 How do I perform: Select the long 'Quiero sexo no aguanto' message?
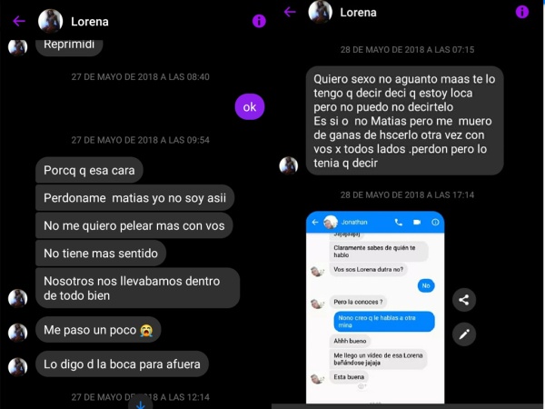[x=404, y=120]
